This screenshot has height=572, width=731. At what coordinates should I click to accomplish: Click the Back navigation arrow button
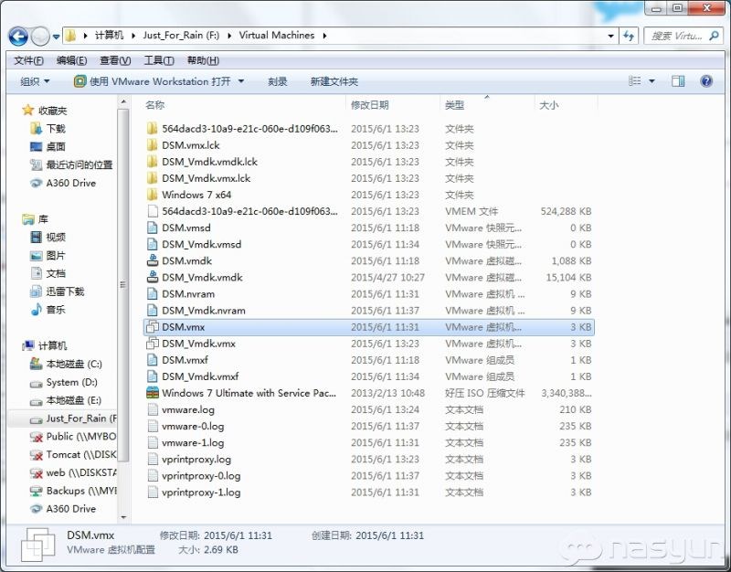[x=18, y=36]
